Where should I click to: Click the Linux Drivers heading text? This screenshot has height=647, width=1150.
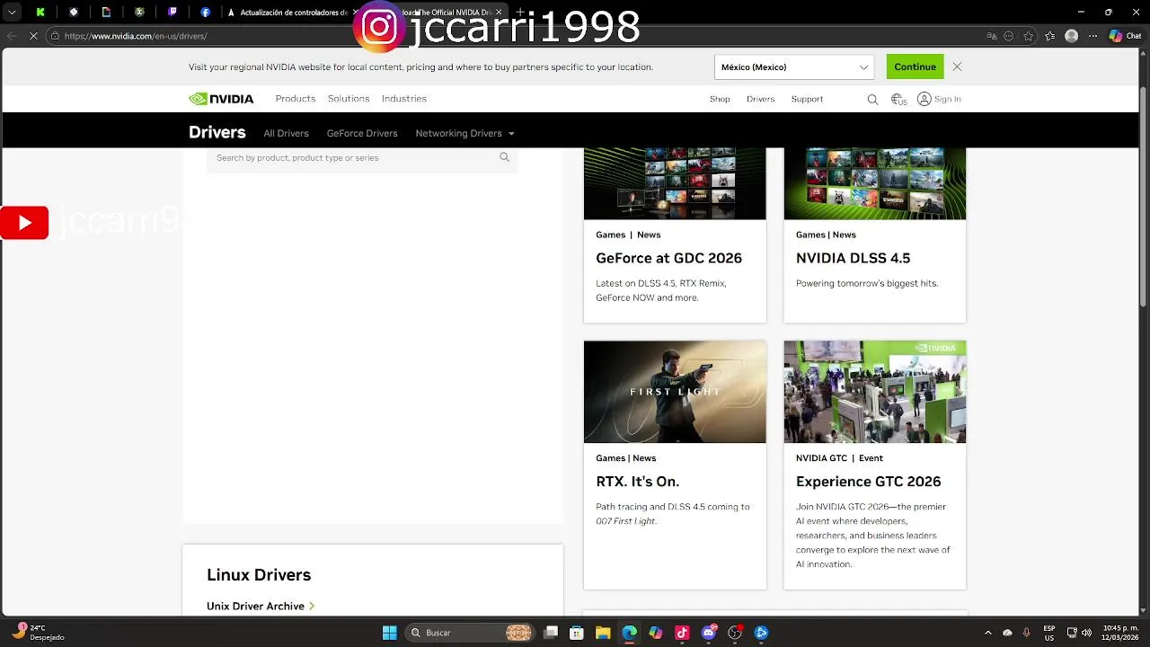259,575
